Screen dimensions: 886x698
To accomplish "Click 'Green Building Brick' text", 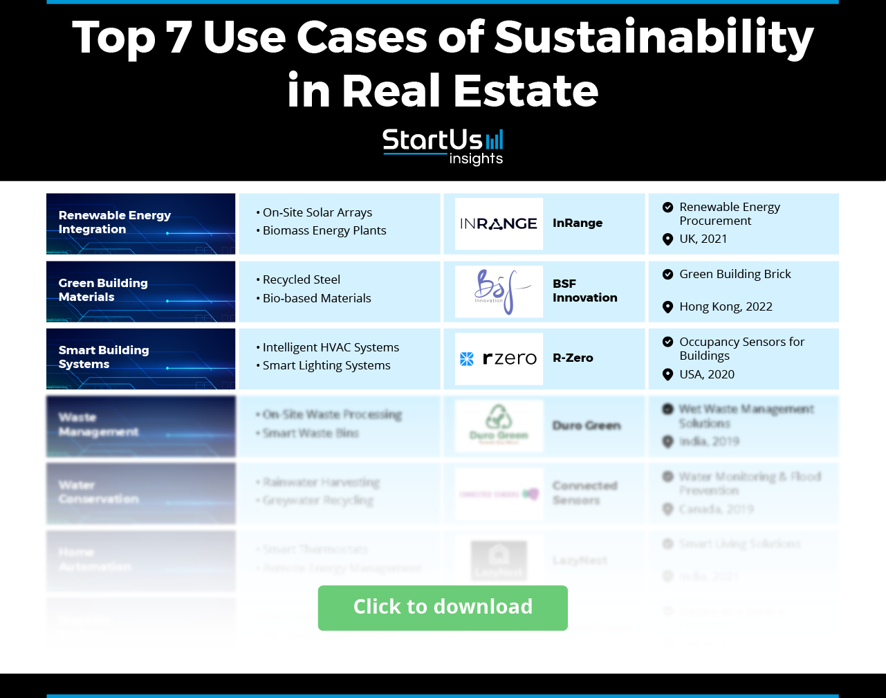I will (735, 274).
